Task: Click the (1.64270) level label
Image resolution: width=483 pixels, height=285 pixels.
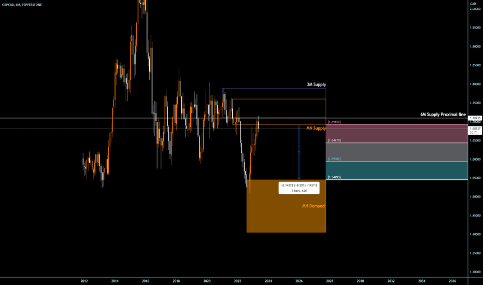Action: 334,140
